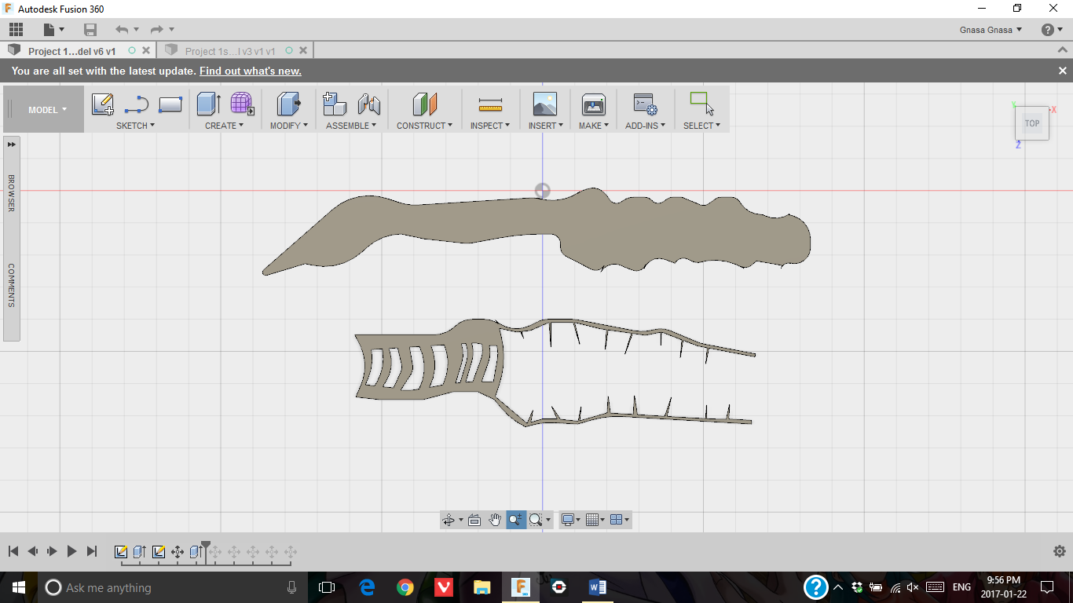Open Word from the Windows taskbar
Screen dimensions: 1073x603
point(597,587)
